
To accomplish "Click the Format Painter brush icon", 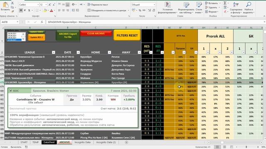I will (x=12, y=12).
